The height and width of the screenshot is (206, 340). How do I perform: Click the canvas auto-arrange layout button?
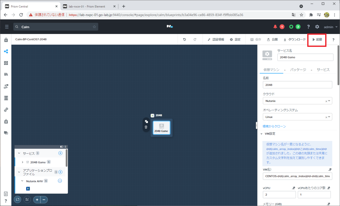coord(27,199)
